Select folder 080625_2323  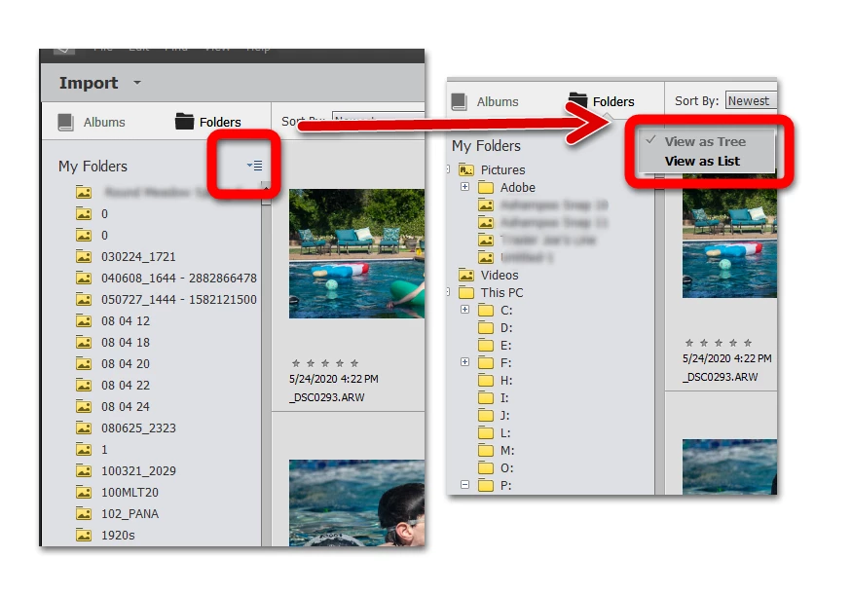138,428
